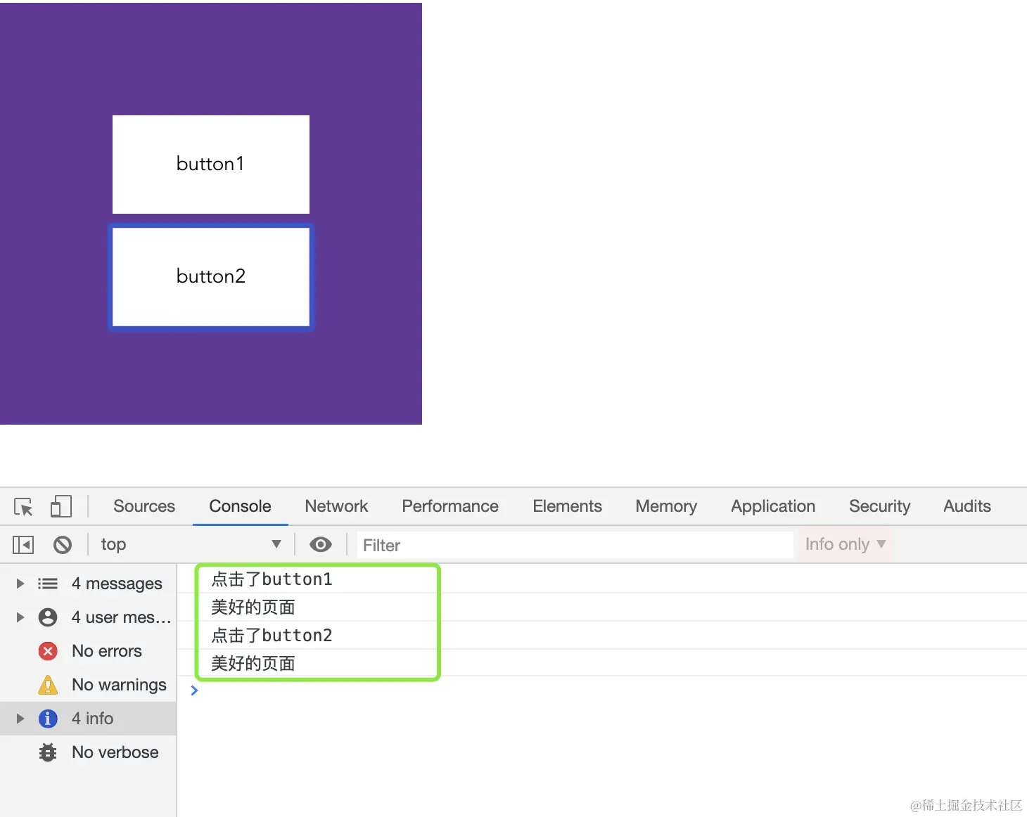Show or hide the console sidebar icon
This screenshot has height=817, width=1027.
click(x=23, y=545)
